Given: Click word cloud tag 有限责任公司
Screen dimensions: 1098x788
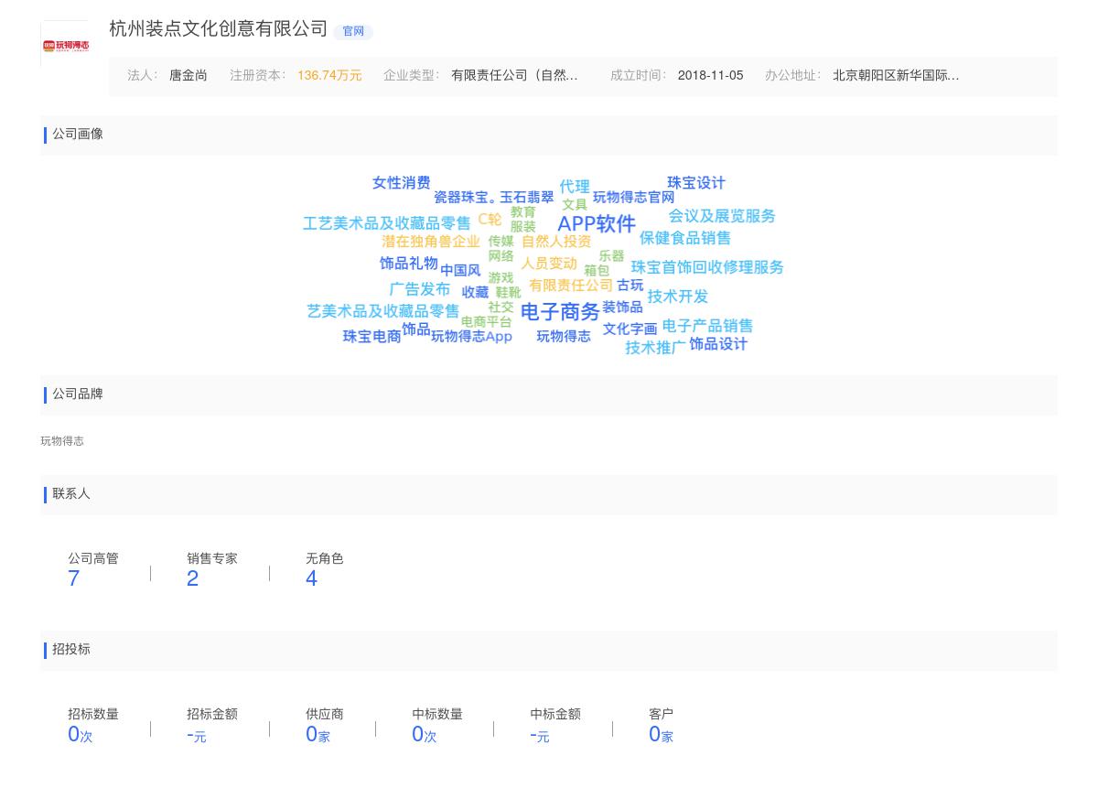Looking at the screenshot, I should pyautogui.click(x=571, y=286).
